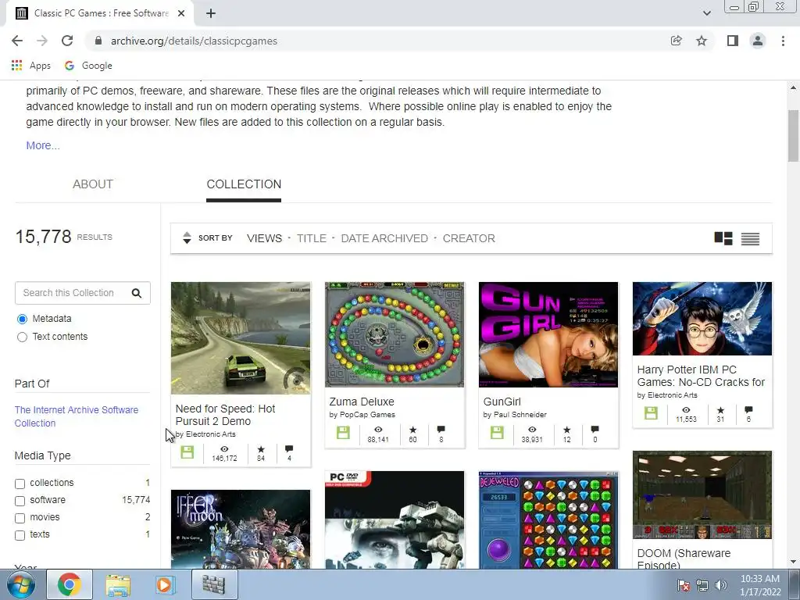Open the Zuma Deluxe screenshot thumbnail
Screen dimensions: 800x600
(395, 334)
